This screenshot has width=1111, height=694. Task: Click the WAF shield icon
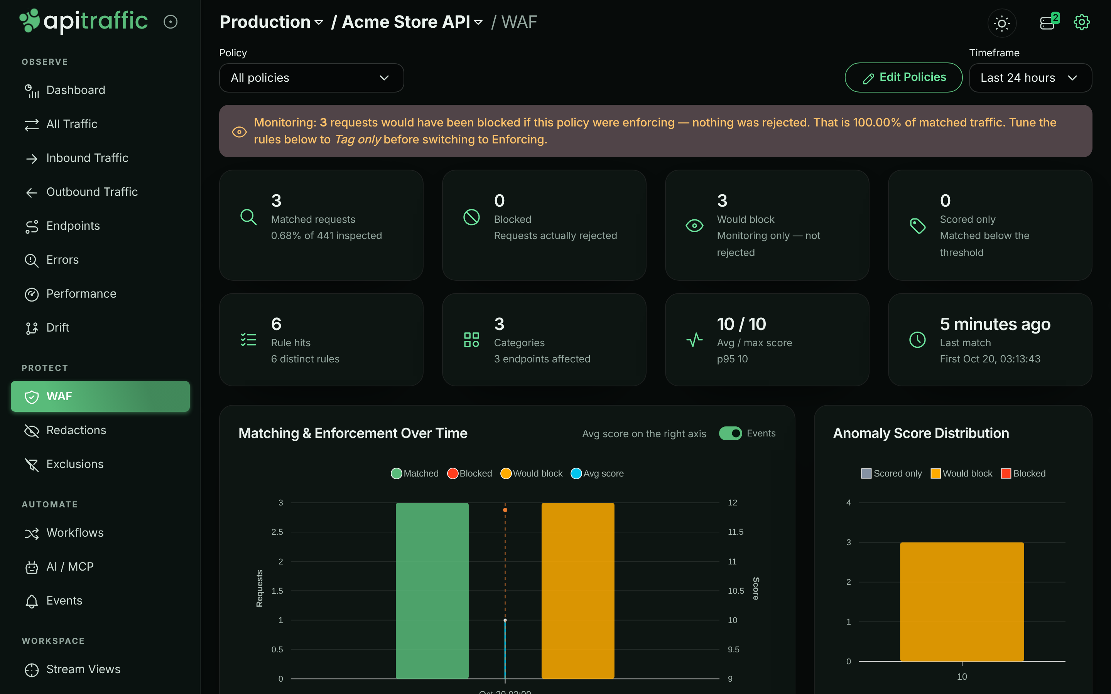click(x=32, y=397)
